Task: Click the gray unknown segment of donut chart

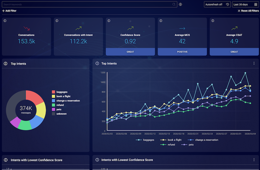Action: click(x=13, y=104)
